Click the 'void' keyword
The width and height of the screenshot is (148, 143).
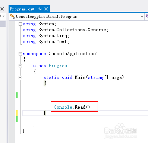67,77
